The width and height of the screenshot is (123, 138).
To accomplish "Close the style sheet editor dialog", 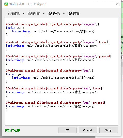I will pyautogui.click(x=117, y=4).
